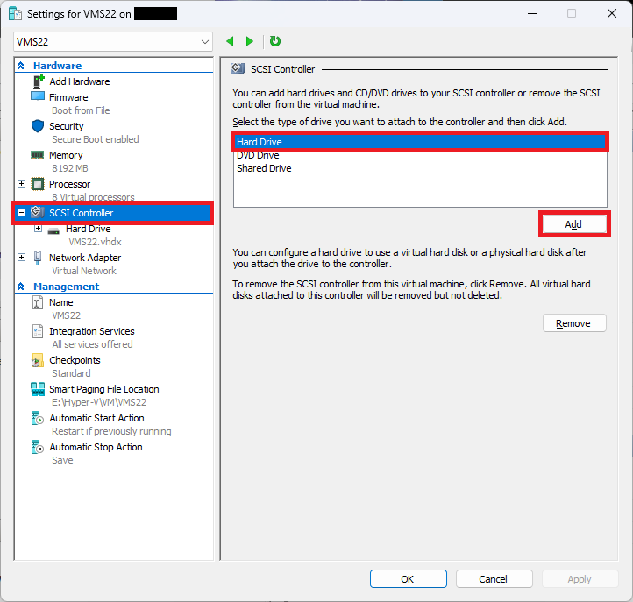Click the Processor chip icon
Image resolution: width=633 pixels, height=602 pixels.
38,184
